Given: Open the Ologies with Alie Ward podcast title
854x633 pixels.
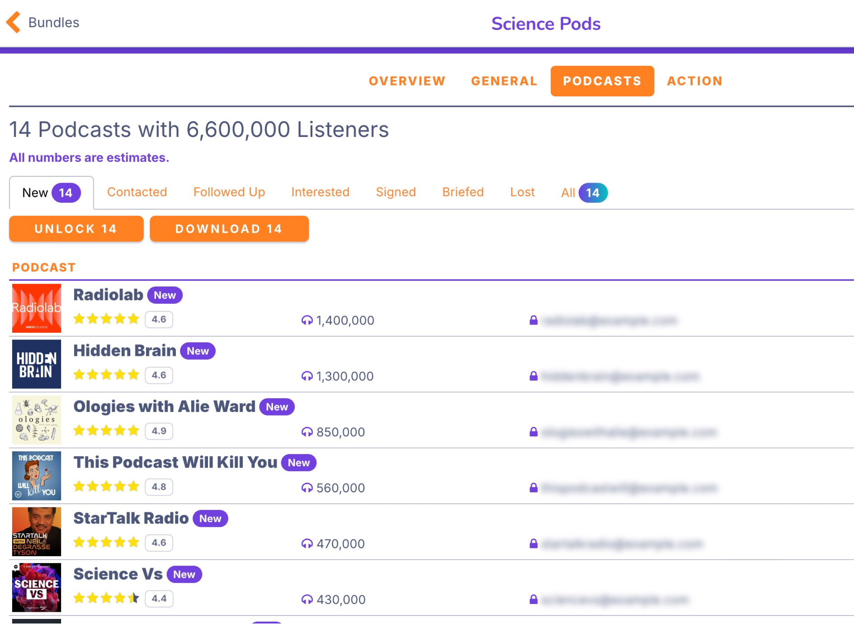Looking at the screenshot, I should click(x=164, y=406).
